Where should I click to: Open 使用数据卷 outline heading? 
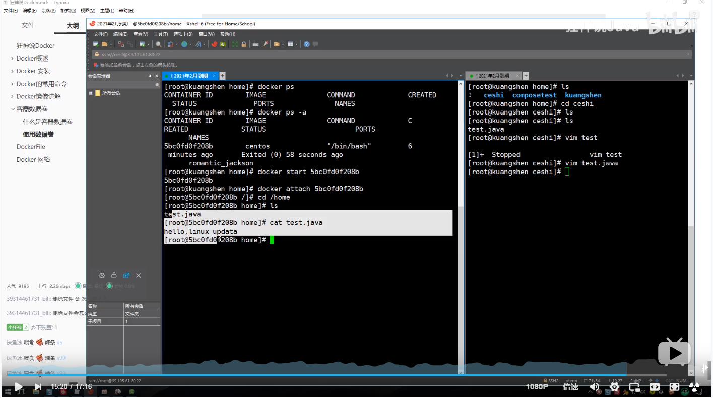click(x=38, y=134)
